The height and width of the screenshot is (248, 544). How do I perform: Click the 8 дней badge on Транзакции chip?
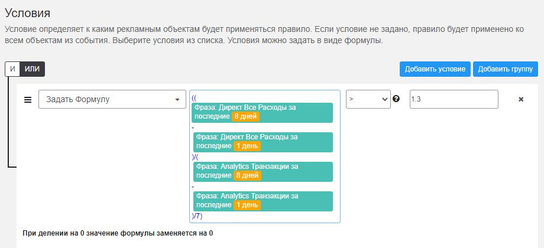pos(247,175)
